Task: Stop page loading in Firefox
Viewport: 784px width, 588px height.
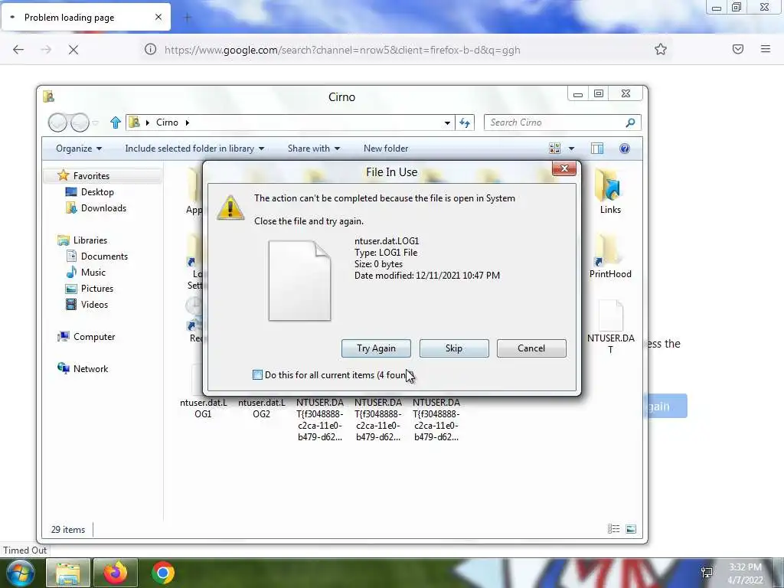Action: [x=73, y=50]
